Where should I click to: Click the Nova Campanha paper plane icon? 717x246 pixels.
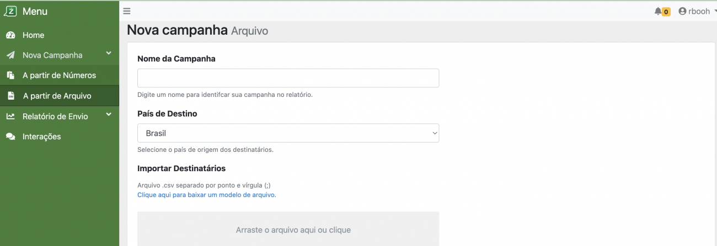(10, 55)
